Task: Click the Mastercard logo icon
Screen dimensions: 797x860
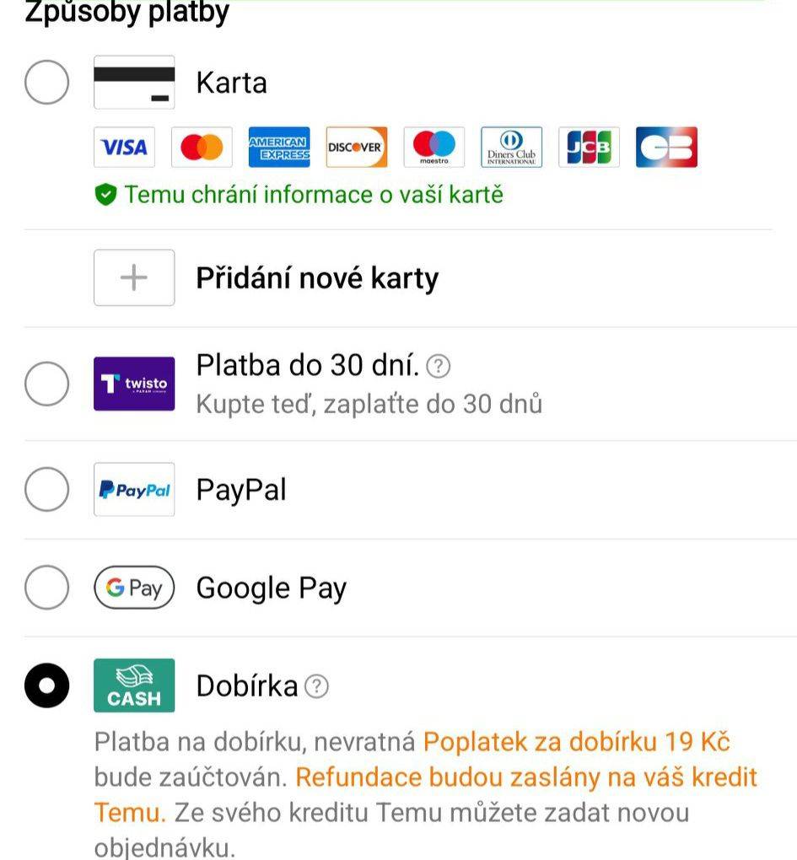Action: 202,147
